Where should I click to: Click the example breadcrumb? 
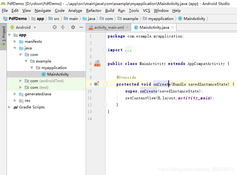click(x=128, y=19)
